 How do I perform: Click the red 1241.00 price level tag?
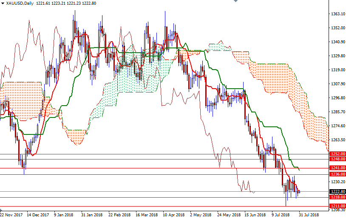pos(337,168)
